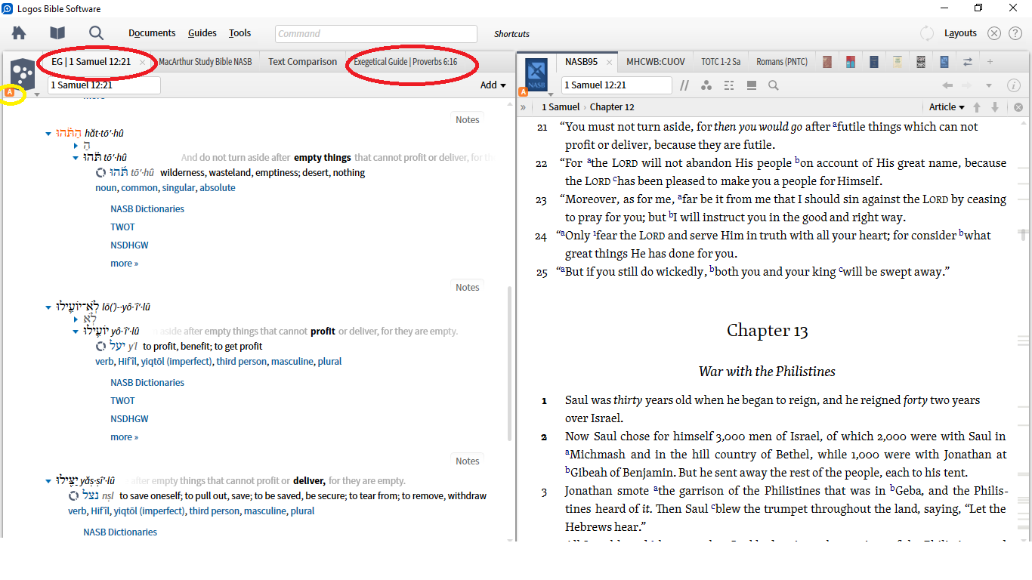Switch to Exegetical Guide Proverbs 6:16 tab
This screenshot has width=1032, height=580.
(x=406, y=62)
